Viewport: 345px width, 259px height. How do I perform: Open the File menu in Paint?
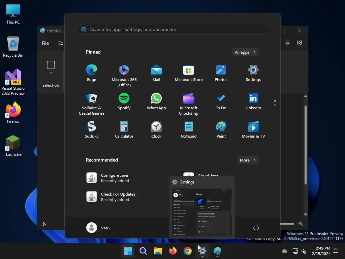click(45, 43)
